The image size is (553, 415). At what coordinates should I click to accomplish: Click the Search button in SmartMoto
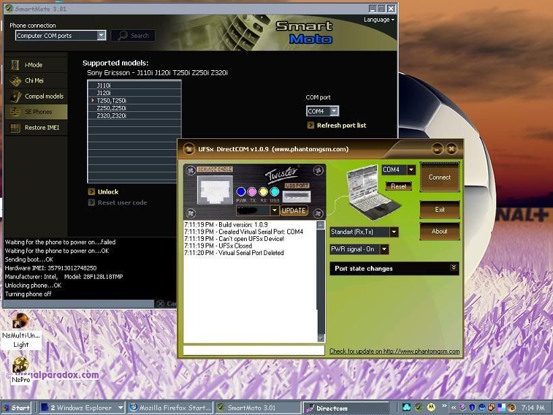(134, 35)
